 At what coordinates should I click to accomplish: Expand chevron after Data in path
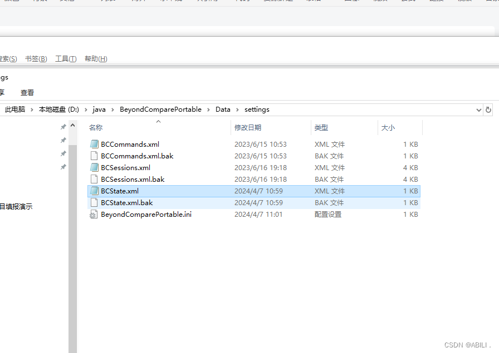pyautogui.click(x=237, y=110)
